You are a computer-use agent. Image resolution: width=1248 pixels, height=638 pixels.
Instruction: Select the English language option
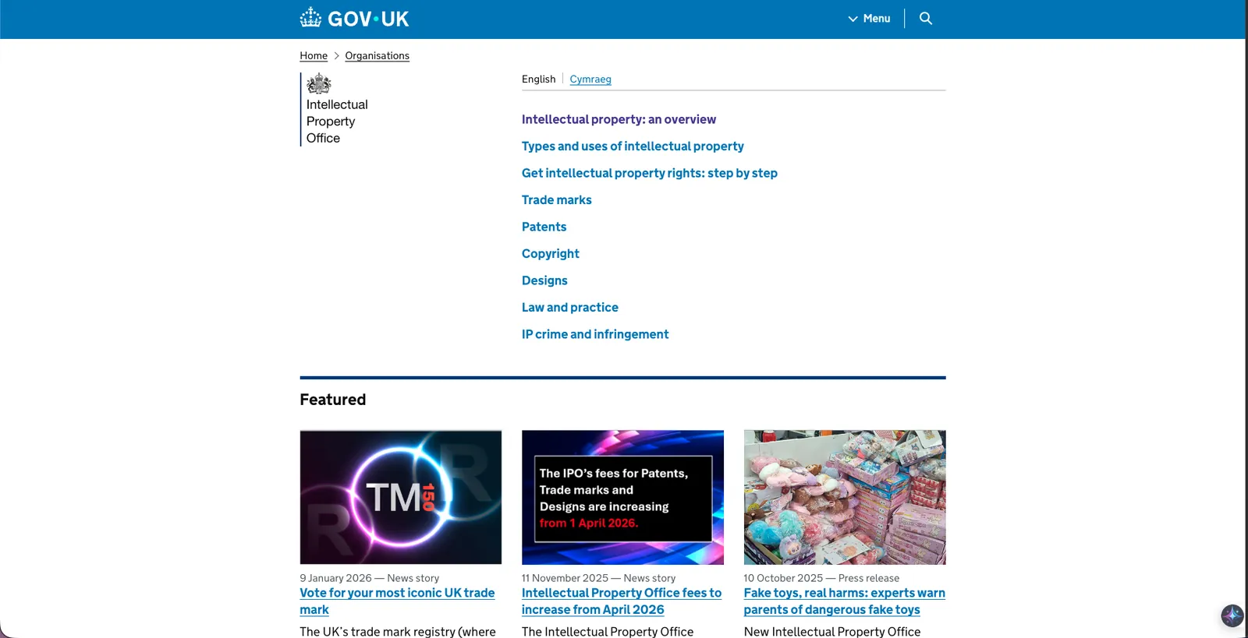pyautogui.click(x=539, y=79)
